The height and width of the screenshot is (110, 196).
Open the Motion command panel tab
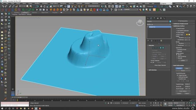[158, 18]
